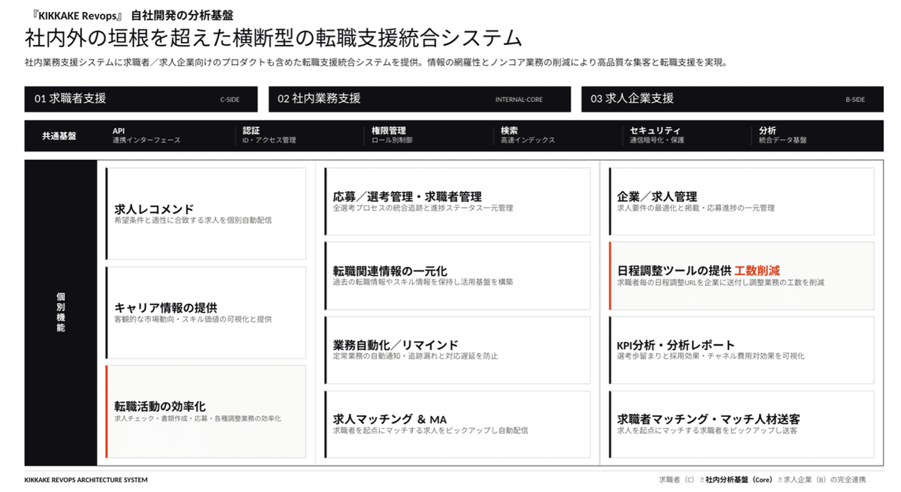Click the description 定常業務の自動通知・追跡漏れと対応遅延を防止
The height and width of the screenshot is (492, 901).
[415, 356]
